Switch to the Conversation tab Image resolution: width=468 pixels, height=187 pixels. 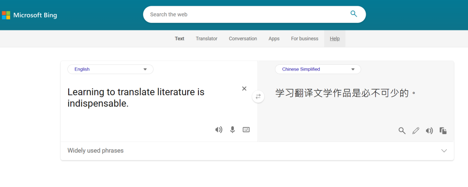pos(243,39)
